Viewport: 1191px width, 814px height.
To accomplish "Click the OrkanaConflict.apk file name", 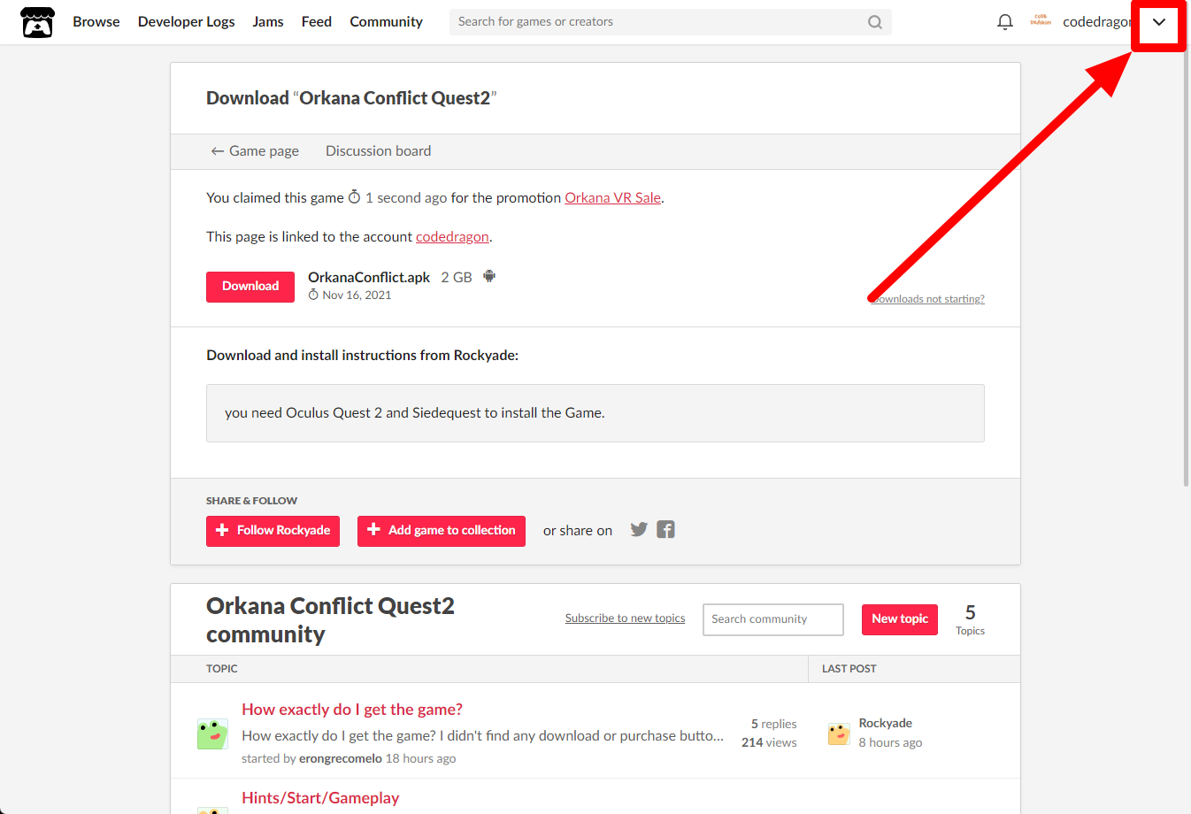I will [369, 277].
